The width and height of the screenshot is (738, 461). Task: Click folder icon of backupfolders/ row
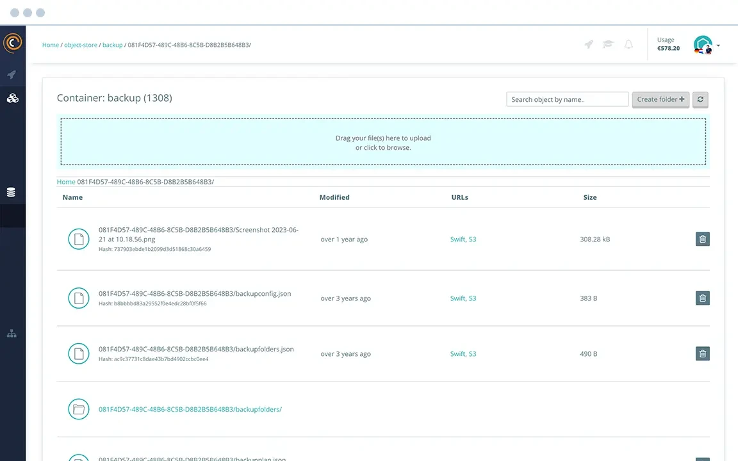79,409
